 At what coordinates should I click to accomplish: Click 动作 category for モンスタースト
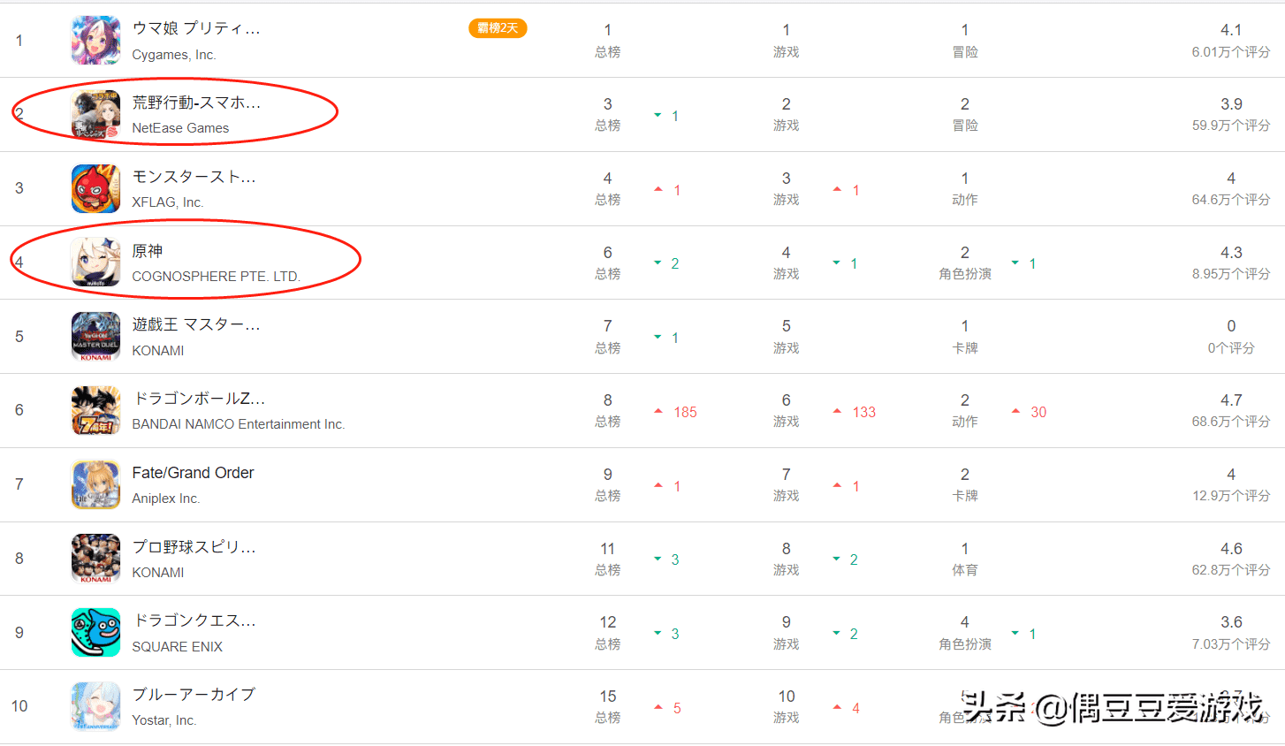pos(965,200)
